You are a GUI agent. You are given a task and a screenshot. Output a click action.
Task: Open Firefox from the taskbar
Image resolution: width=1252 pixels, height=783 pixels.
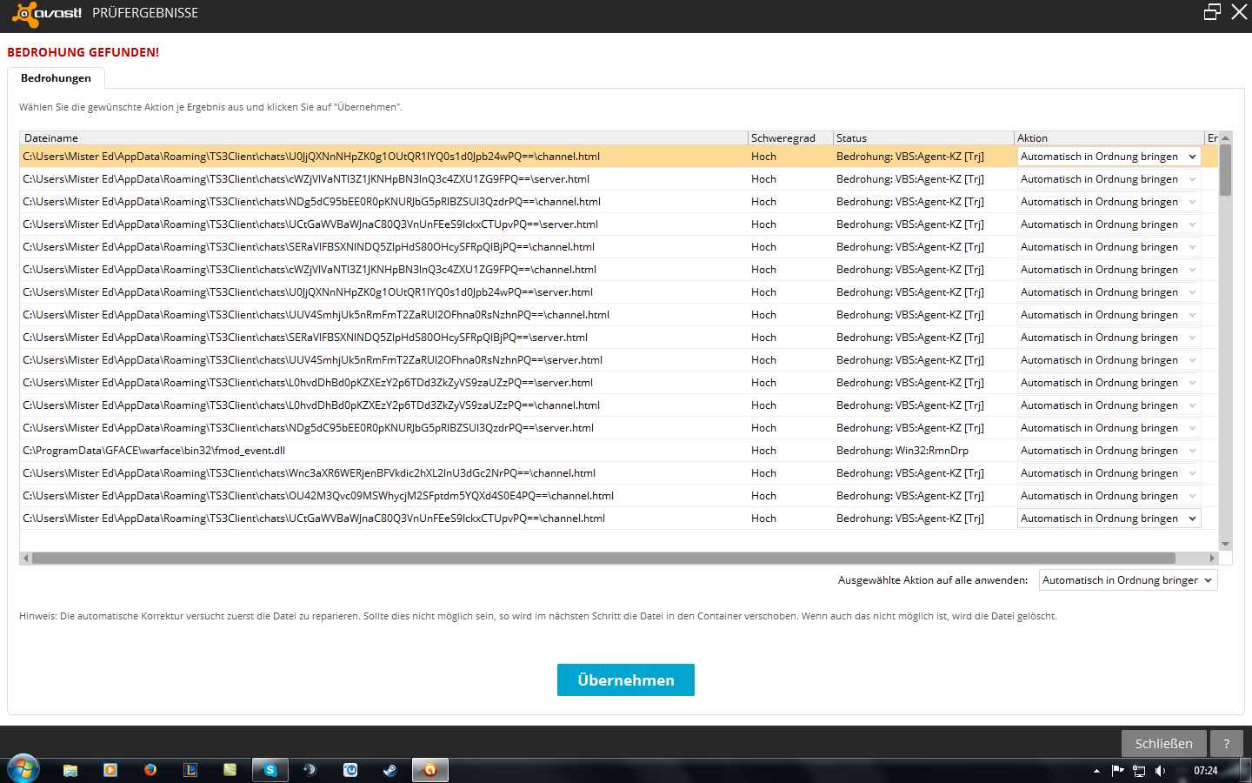(150, 770)
